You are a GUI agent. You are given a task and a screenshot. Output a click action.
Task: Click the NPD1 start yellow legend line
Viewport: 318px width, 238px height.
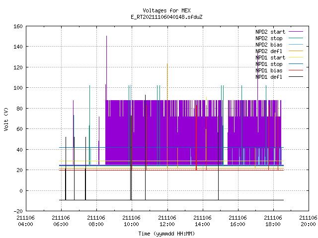[x=296, y=58]
